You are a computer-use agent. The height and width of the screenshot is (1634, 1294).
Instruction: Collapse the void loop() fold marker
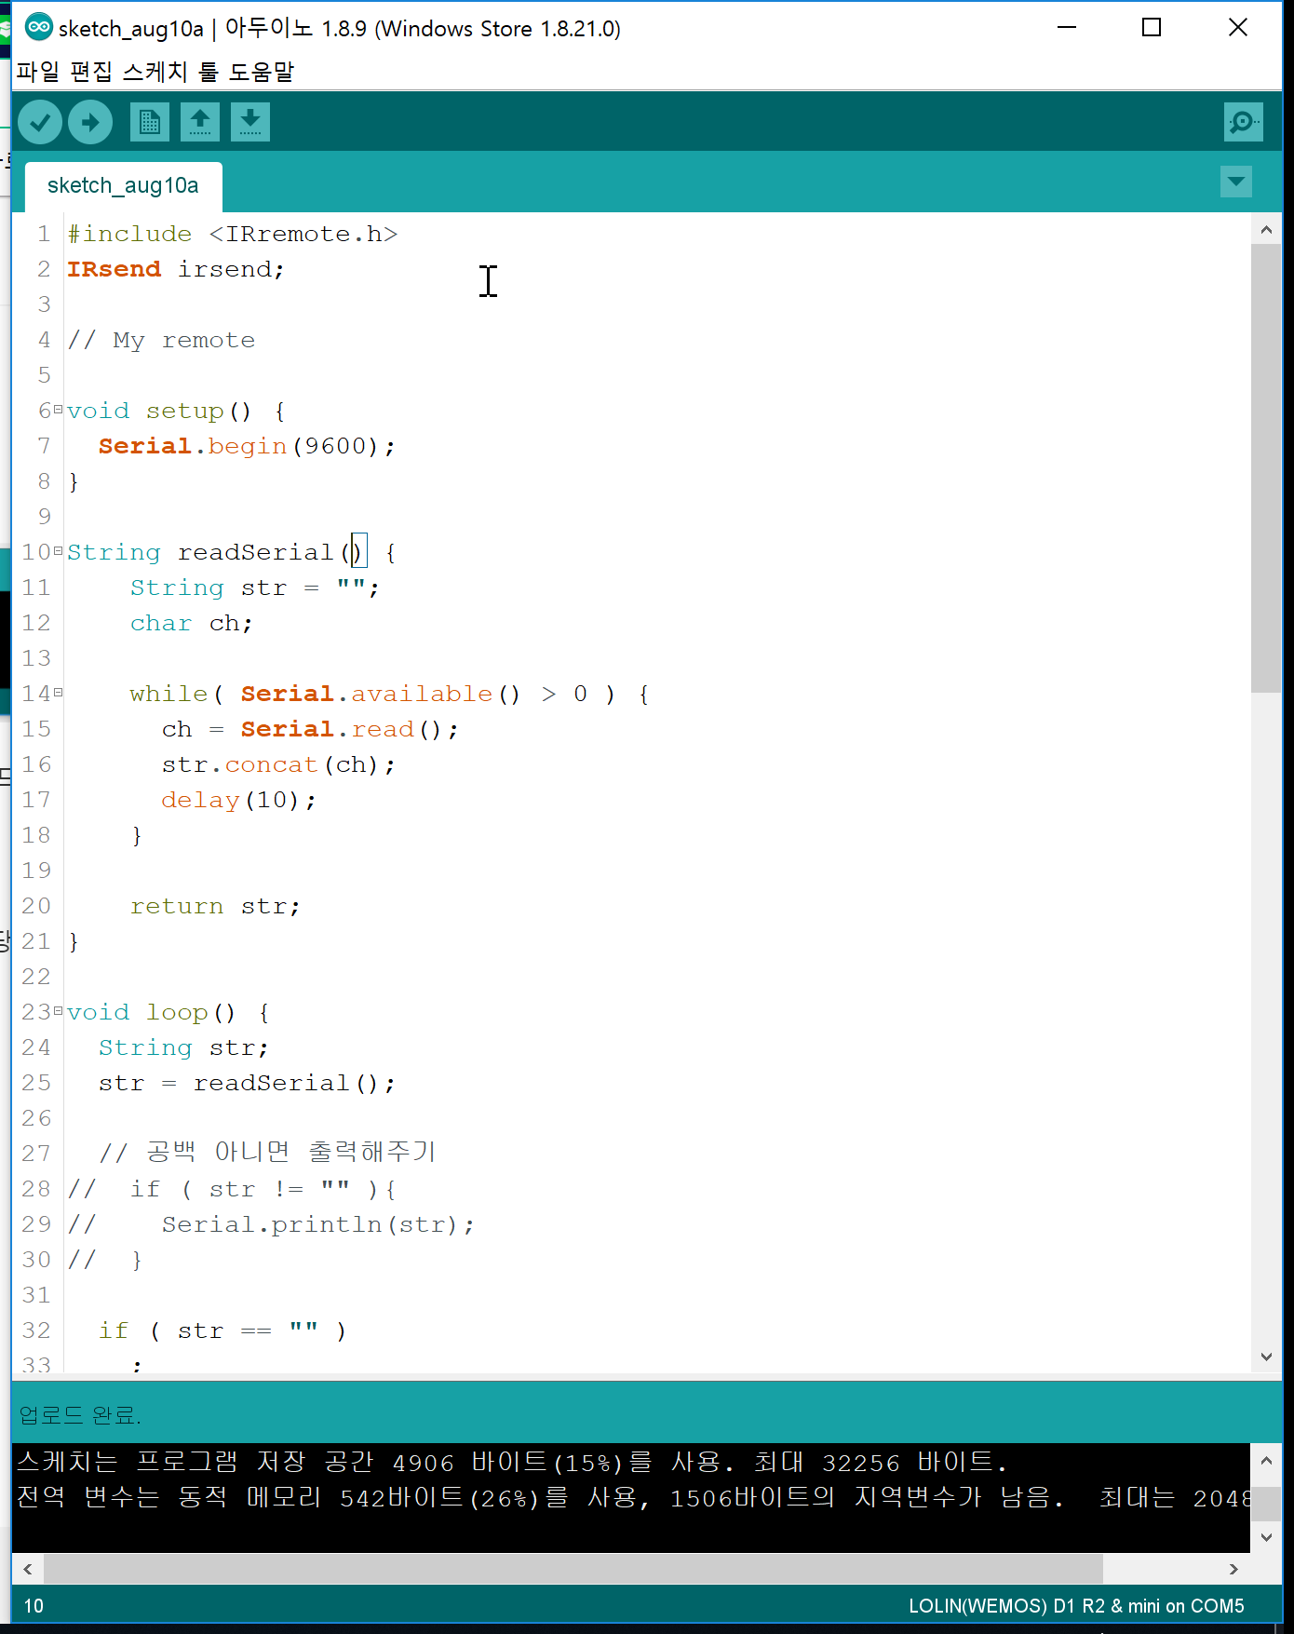(x=59, y=1011)
